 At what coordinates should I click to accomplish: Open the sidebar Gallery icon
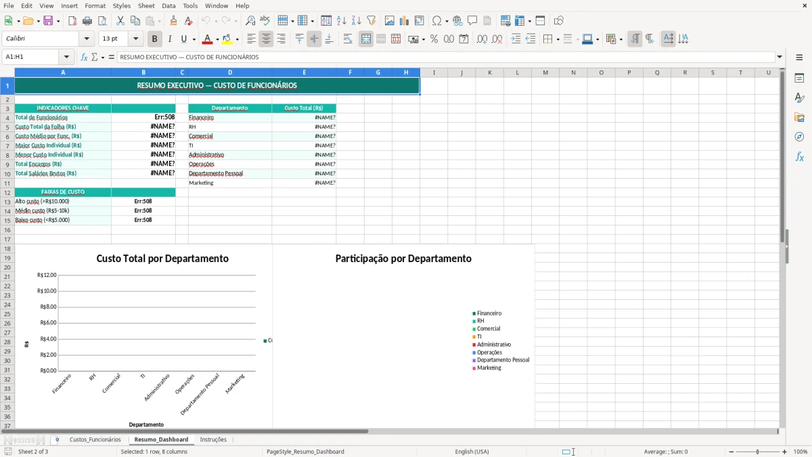tap(799, 118)
